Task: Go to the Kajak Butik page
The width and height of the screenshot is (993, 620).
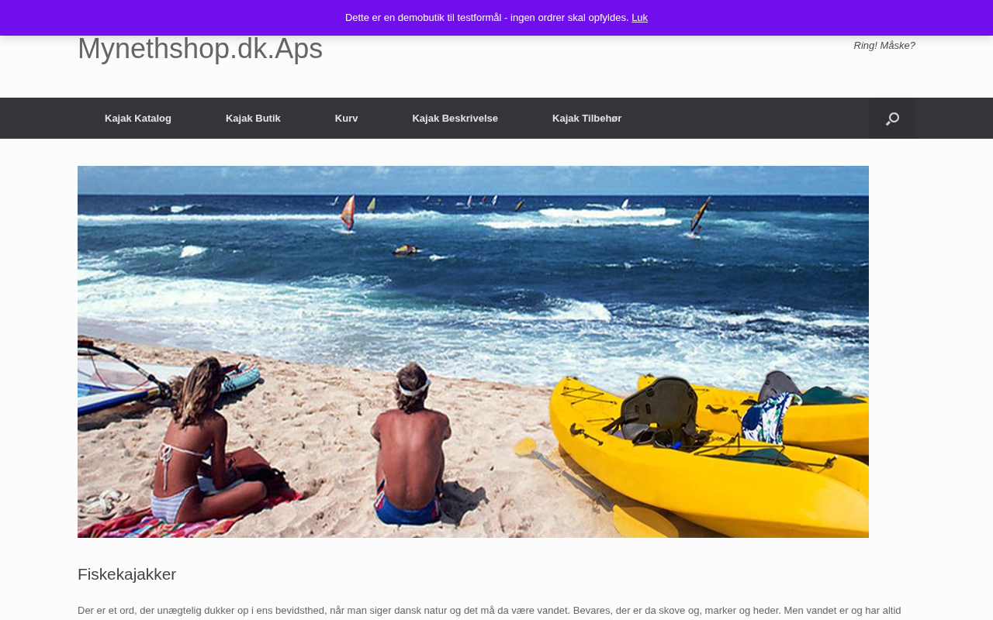Action: click(253, 119)
